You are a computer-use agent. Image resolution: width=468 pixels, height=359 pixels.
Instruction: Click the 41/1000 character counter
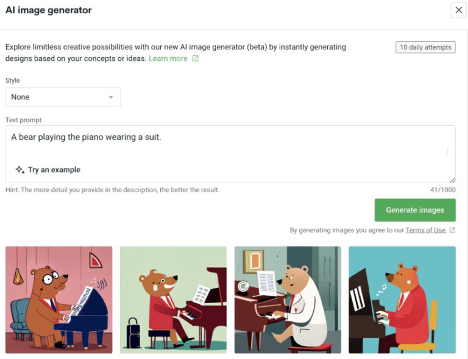[442, 190]
